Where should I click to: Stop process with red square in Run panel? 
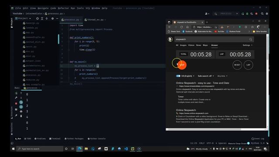pyautogui.click(x=16, y=103)
